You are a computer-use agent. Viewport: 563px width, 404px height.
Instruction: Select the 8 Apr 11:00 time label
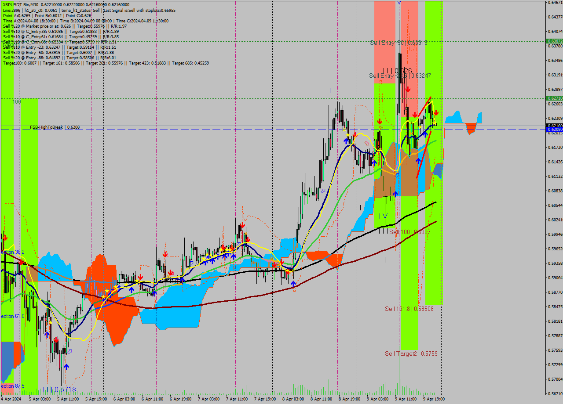pos(321,399)
